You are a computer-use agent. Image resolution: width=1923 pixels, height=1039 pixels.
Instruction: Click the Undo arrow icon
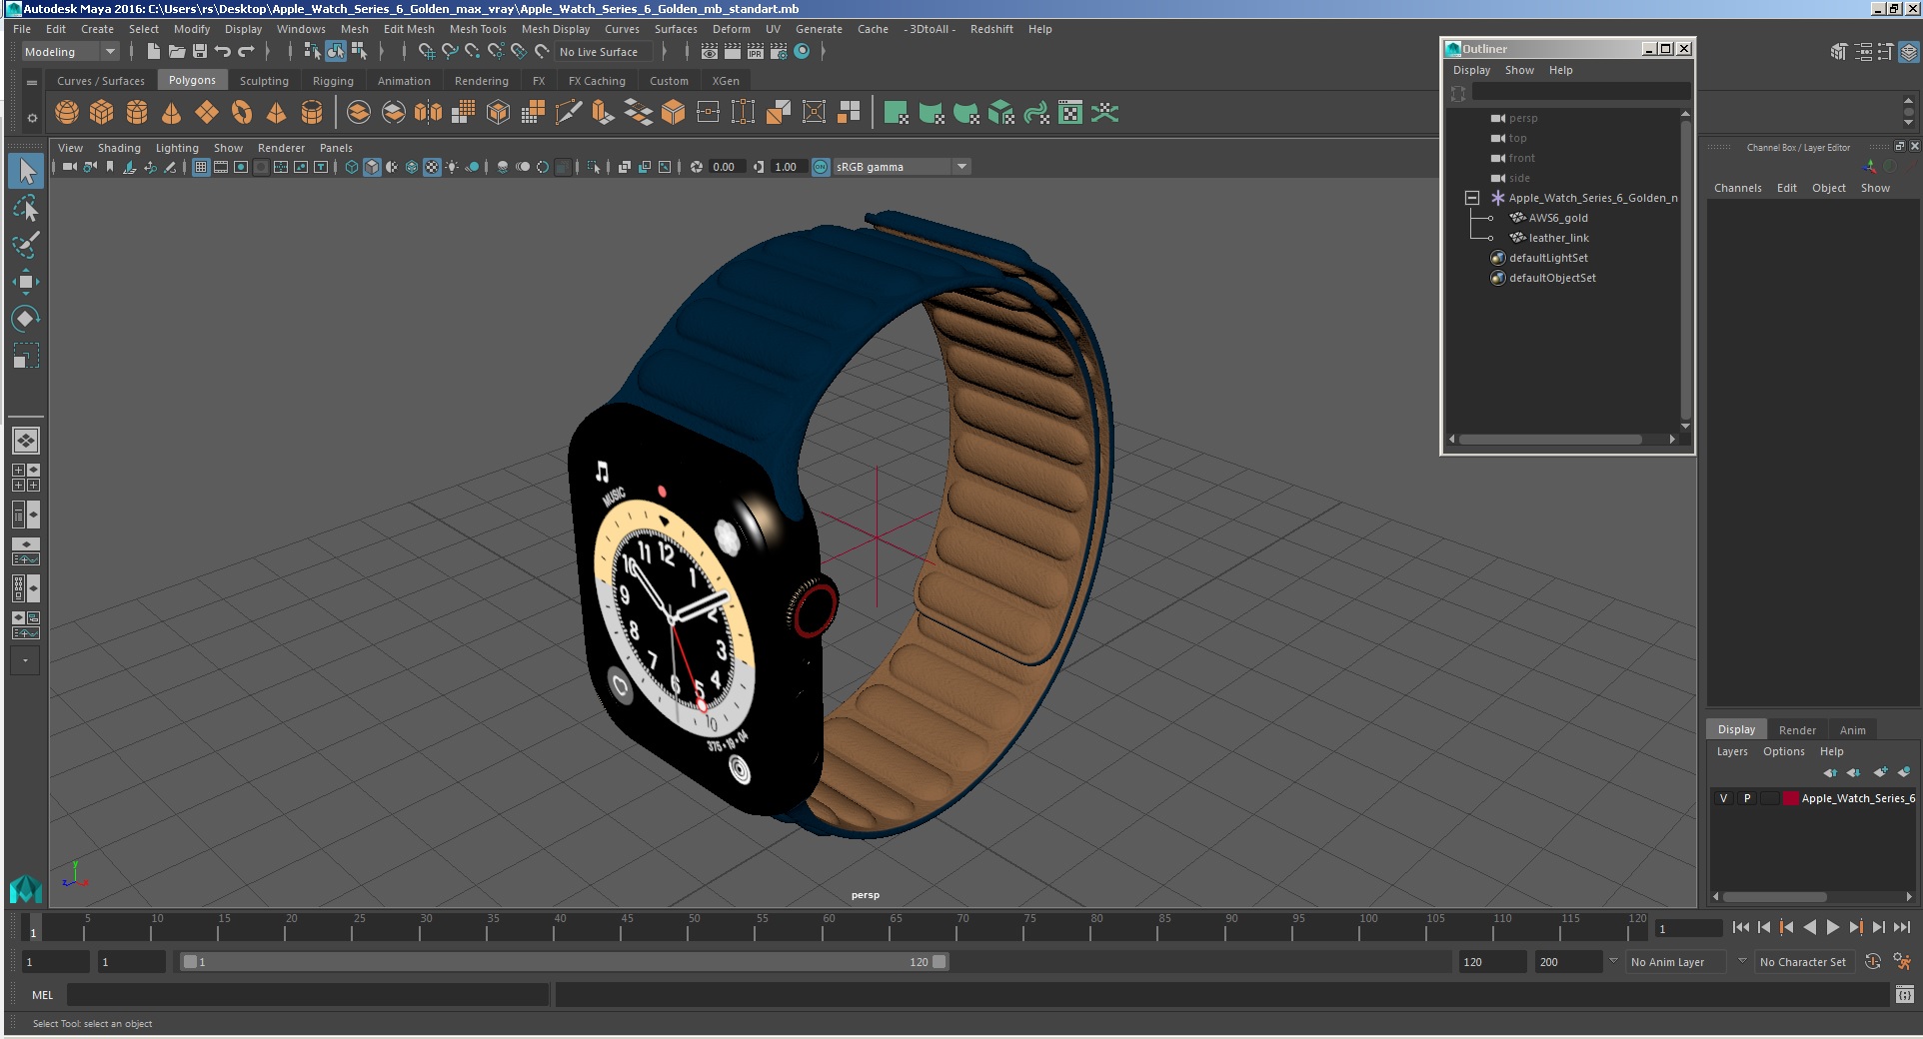pos(223,52)
